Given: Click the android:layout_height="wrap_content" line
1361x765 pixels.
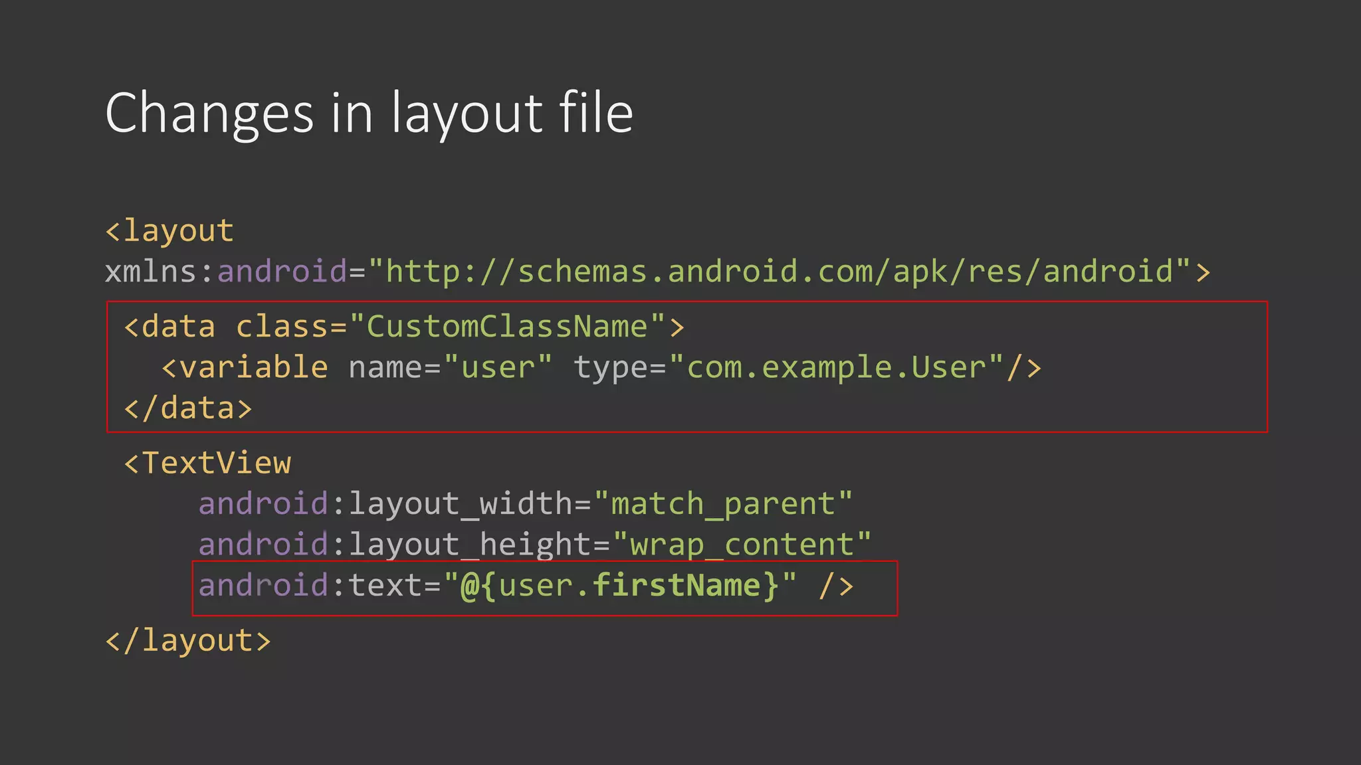Looking at the screenshot, I should pyautogui.click(x=535, y=545).
